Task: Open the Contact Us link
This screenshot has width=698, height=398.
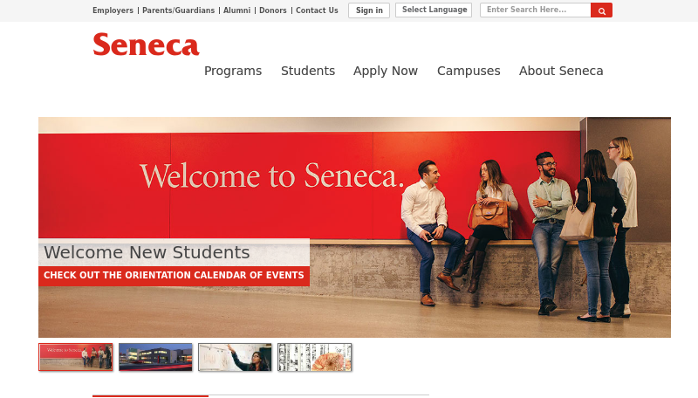Action: coord(317,10)
